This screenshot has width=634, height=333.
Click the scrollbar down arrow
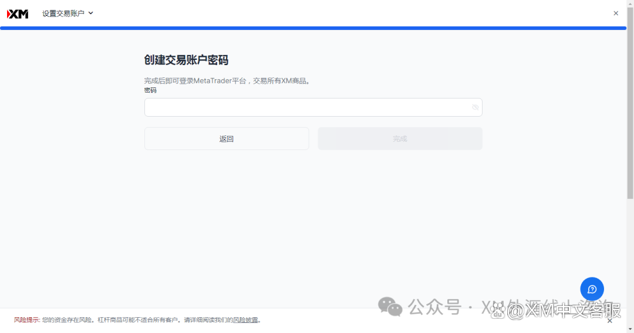pyautogui.click(x=630, y=329)
